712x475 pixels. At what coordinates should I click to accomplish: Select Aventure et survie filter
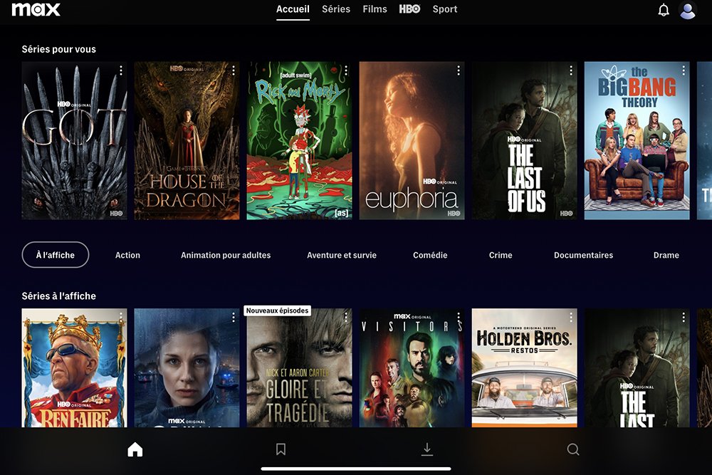coord(342,255)
